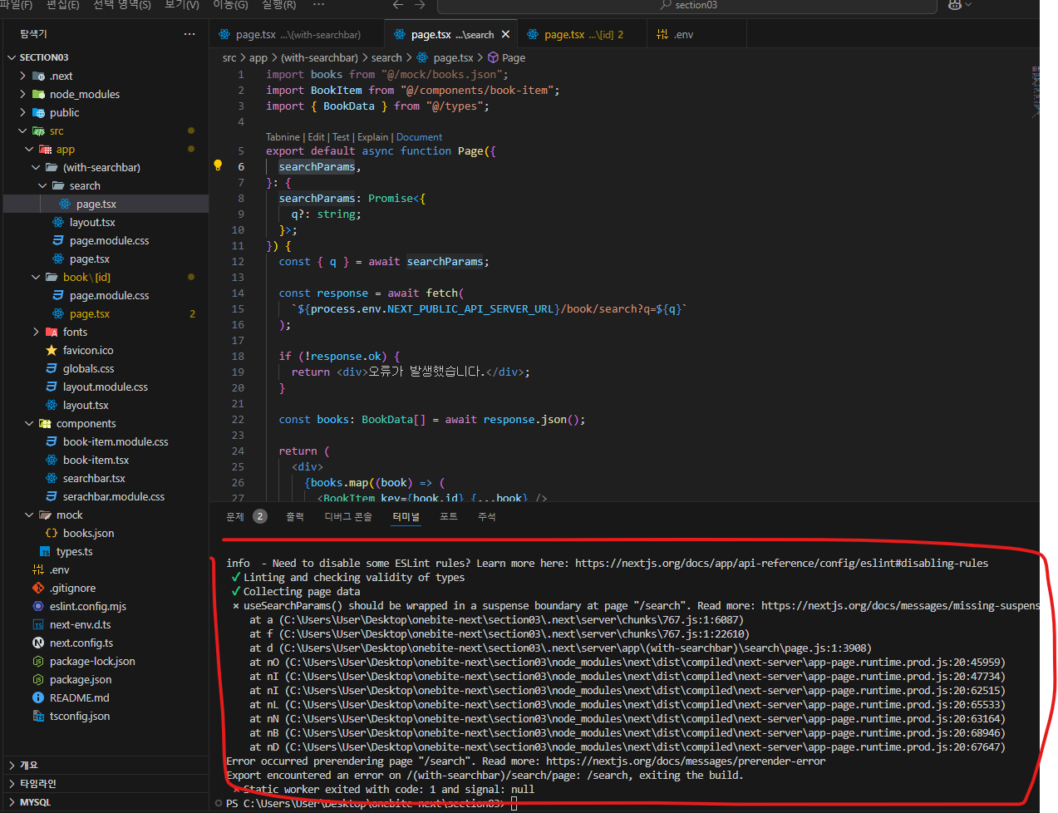
Task: Open types.ts in the explorer
Action: pos(105,551)
